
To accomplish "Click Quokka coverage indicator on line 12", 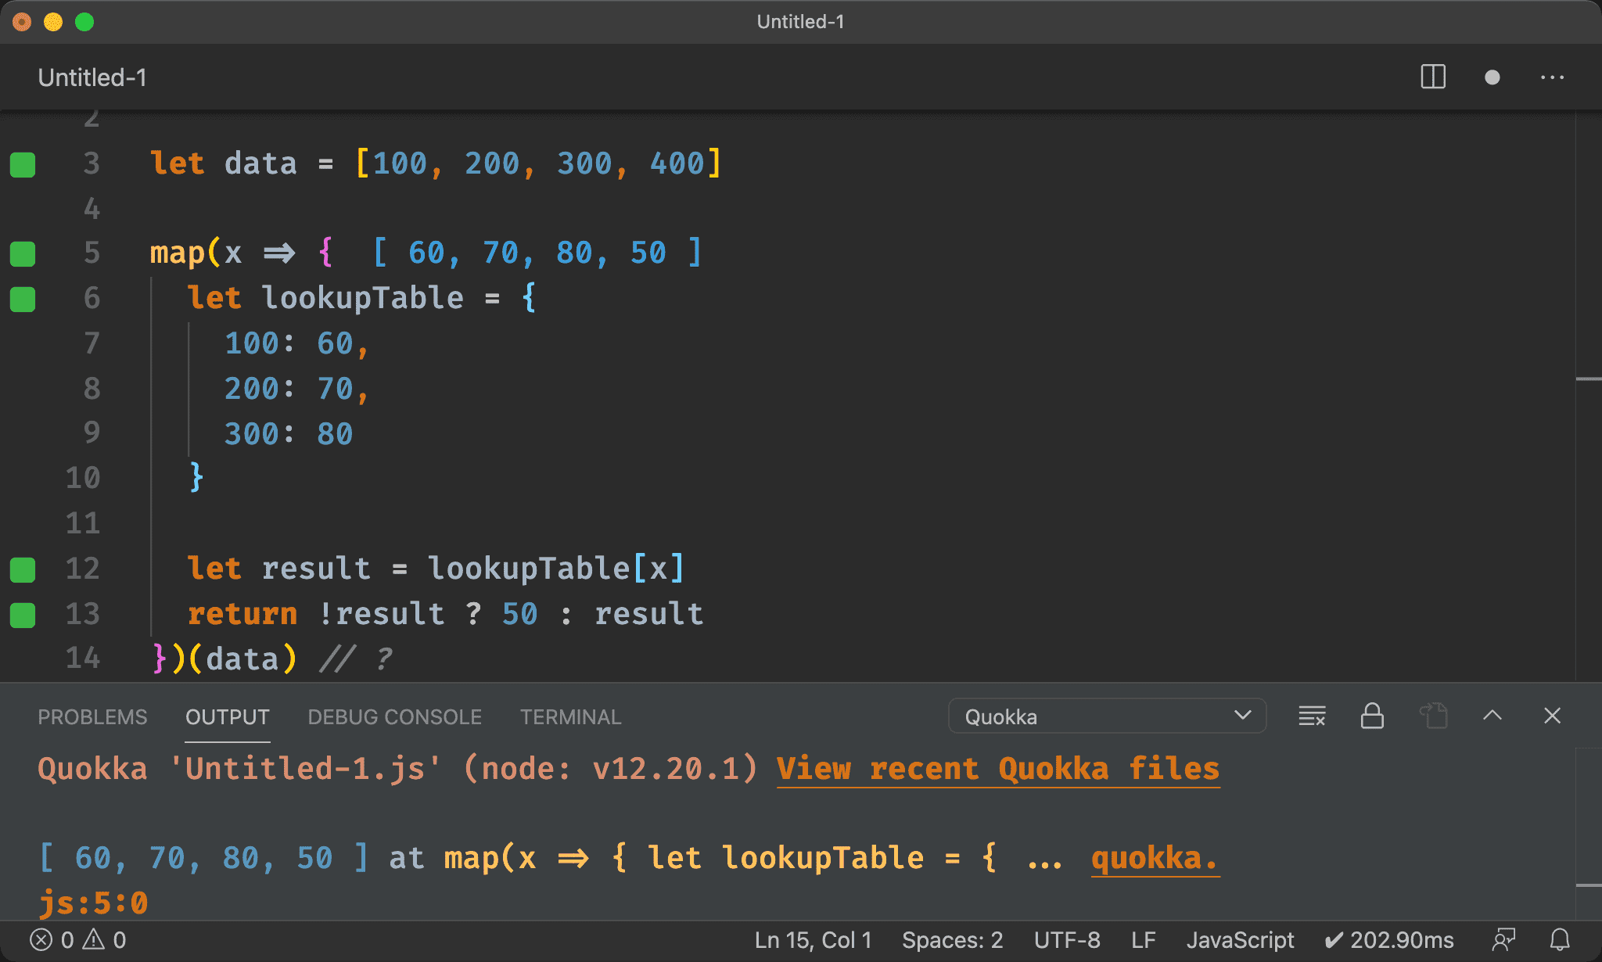I will [x=23, y=569].
